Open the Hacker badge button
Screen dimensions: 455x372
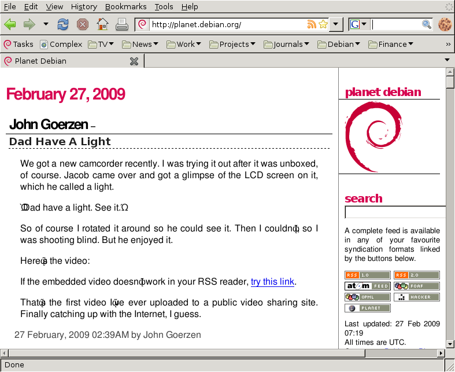tap(417, 297)
